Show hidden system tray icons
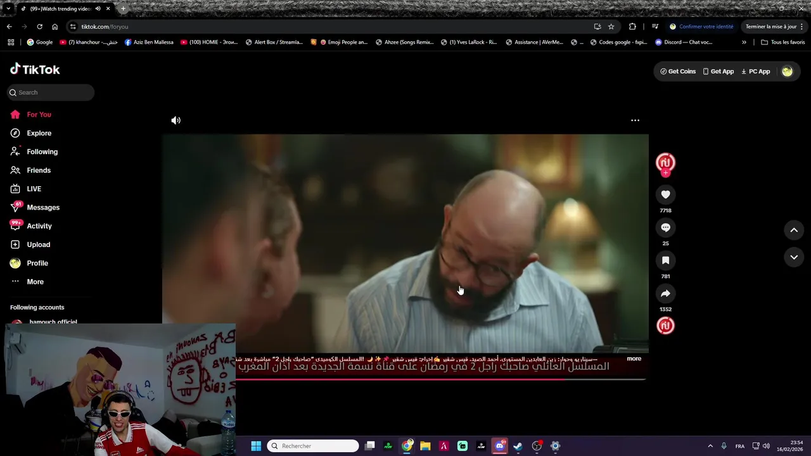 (710, 446)
